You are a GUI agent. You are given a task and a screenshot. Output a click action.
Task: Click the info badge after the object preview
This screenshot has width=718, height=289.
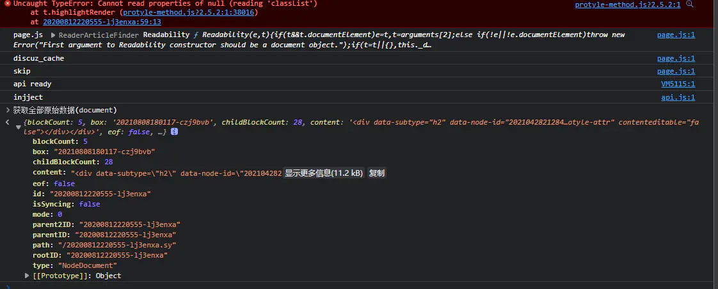[x=175, y=132]
